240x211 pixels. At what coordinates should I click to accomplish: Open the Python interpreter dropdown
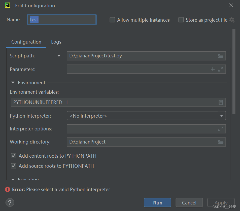146,116
